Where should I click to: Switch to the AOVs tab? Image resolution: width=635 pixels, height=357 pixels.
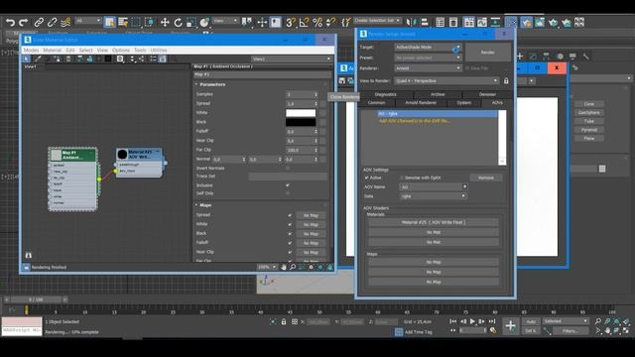point(497,103)
